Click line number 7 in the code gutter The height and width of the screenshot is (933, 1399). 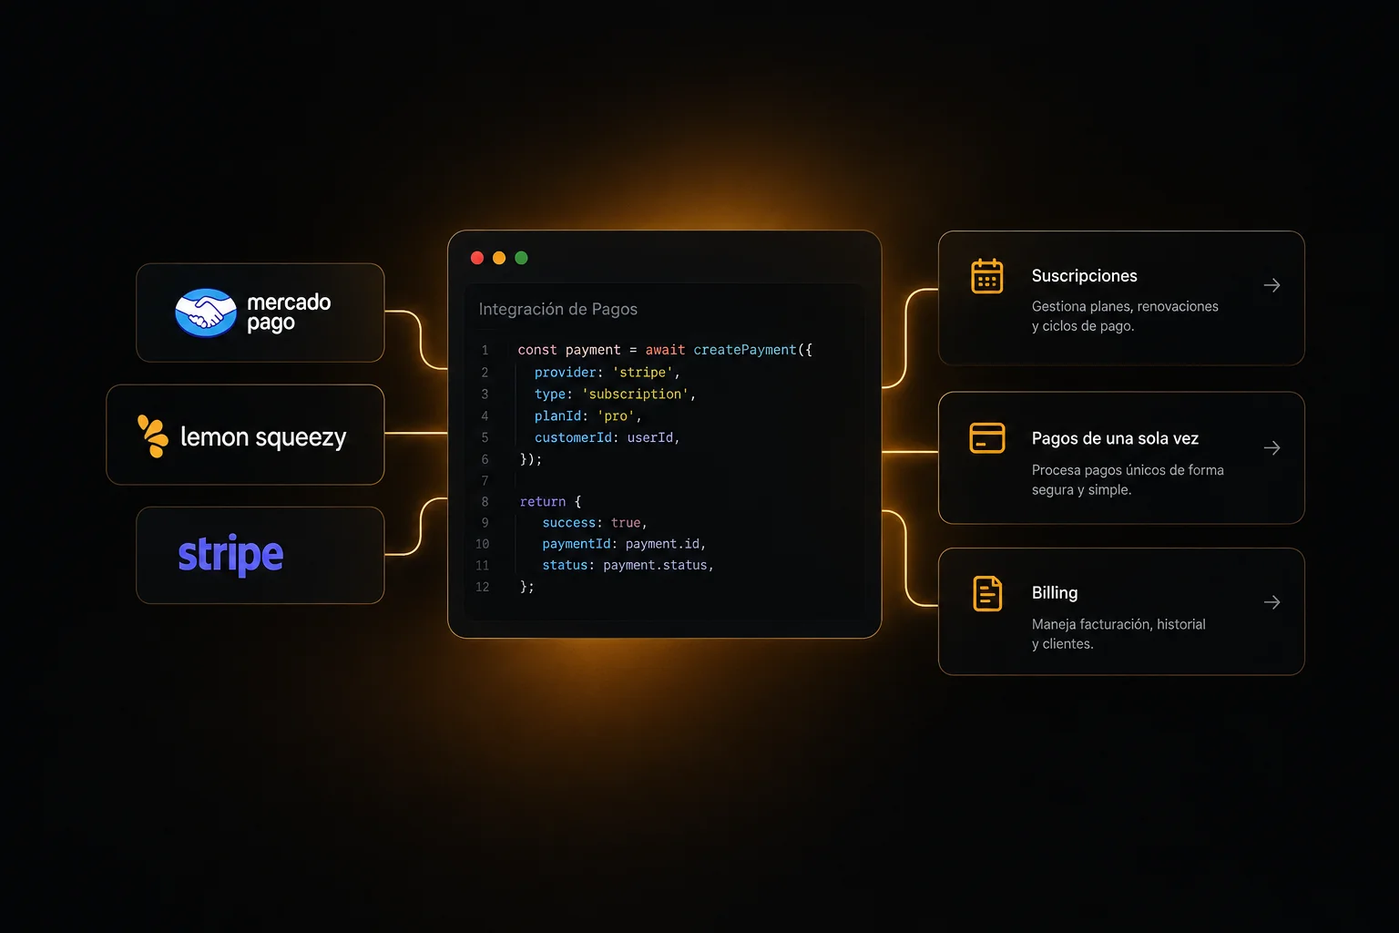(x=485, y=481)
